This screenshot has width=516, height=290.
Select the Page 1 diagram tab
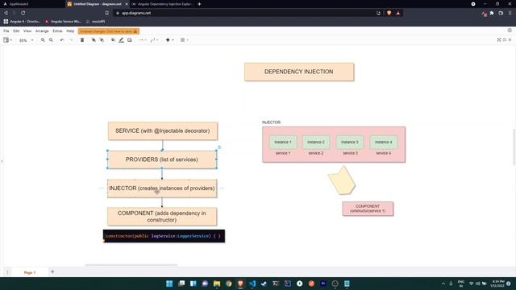pyautogui.click(x=29, y=272)
